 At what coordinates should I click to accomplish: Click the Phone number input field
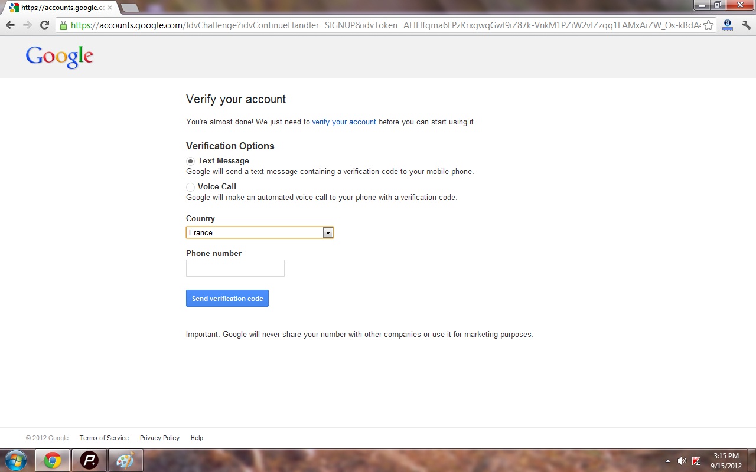click(235, 268)
